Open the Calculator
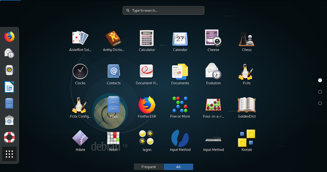 click(147, 38)
